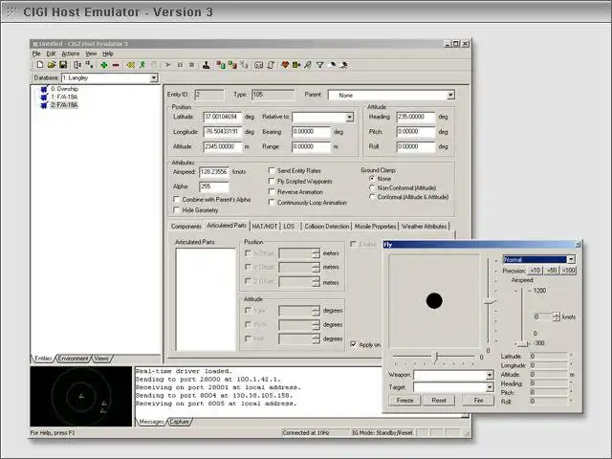Expand the Parent dropdown set to None
The width and height of the screenshot is (612, 459).
tap(449, 96)
